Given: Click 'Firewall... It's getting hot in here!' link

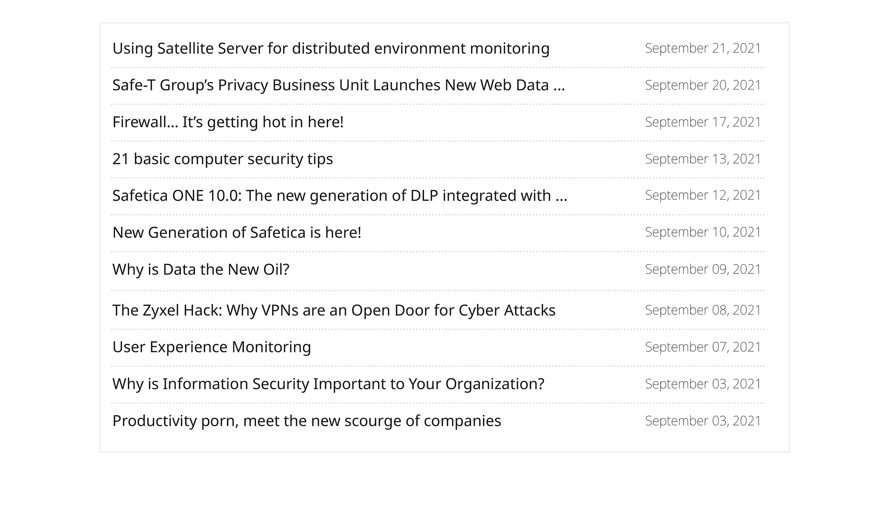Looking at the screenshot, I should click(228, 122).
